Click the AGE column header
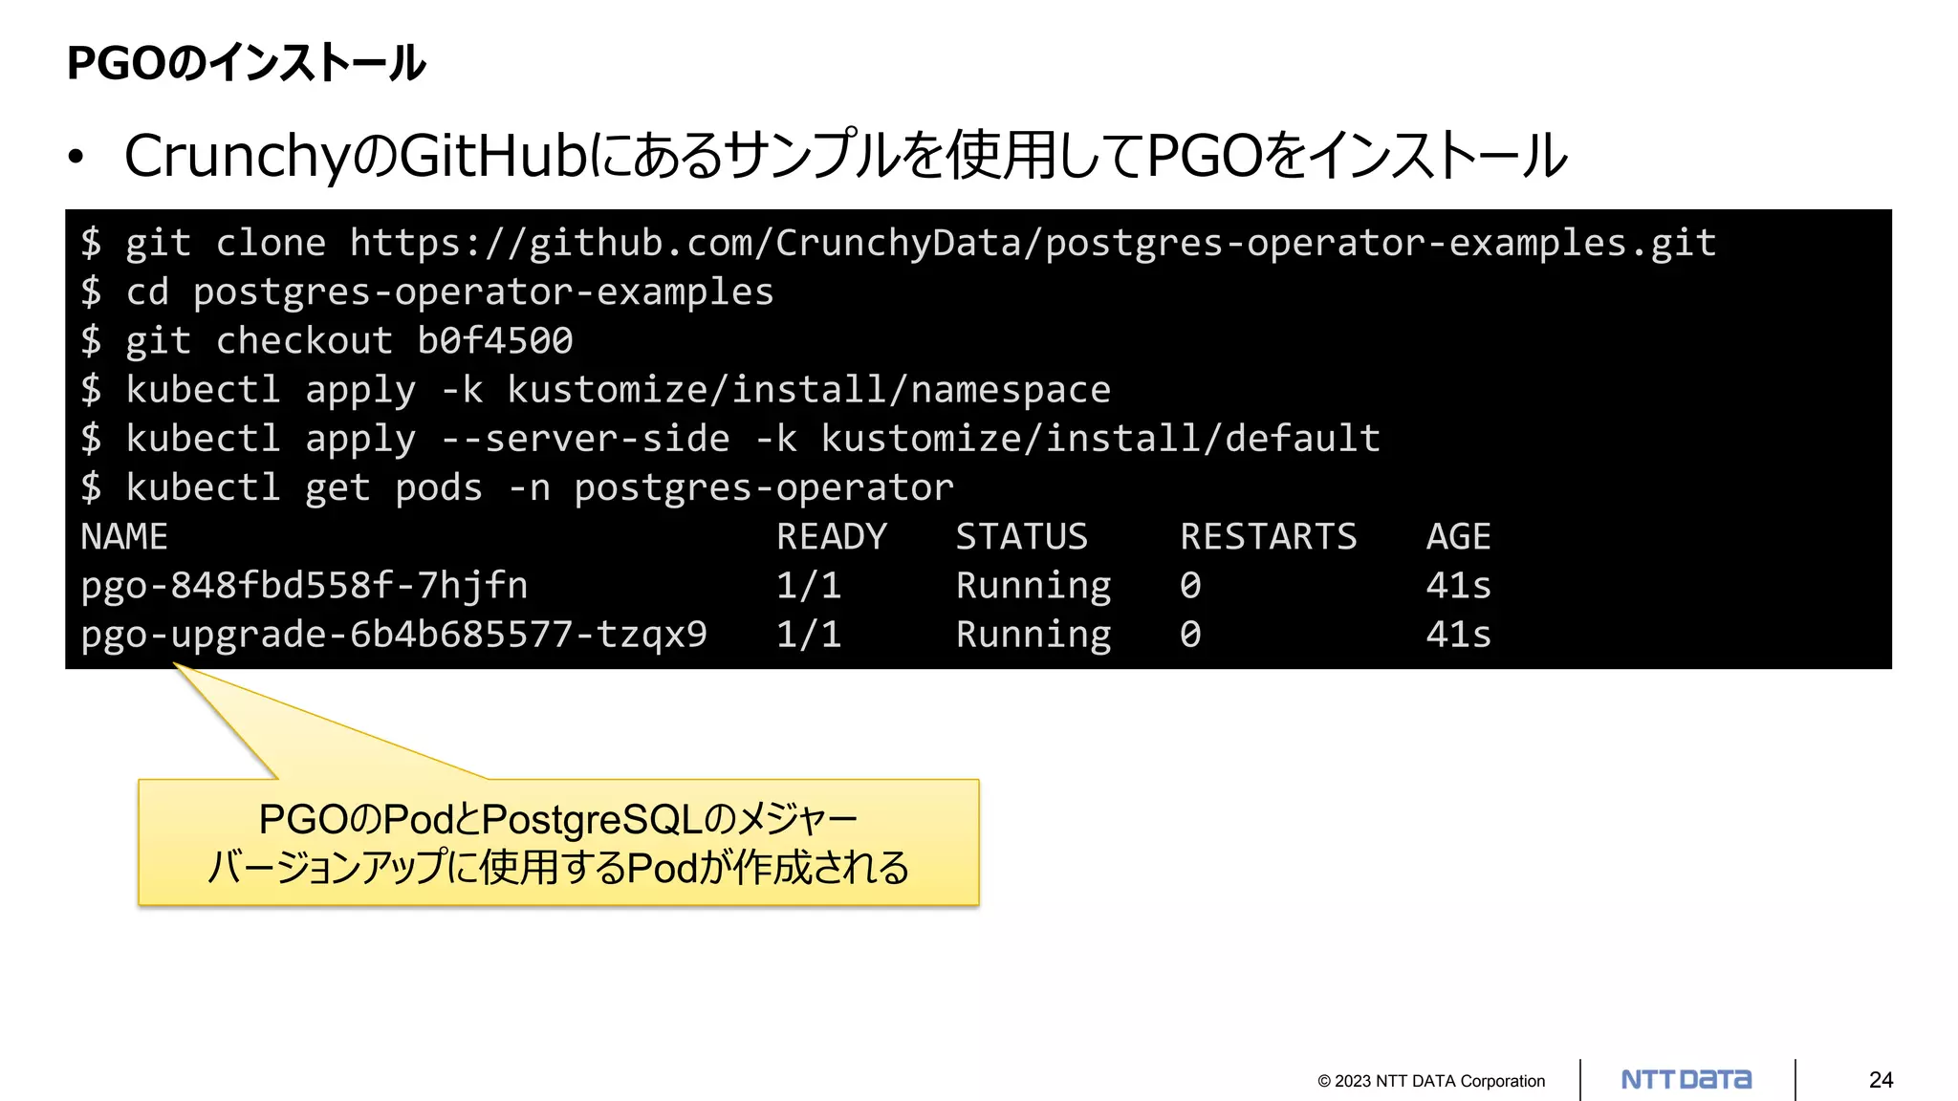 pos(1459,536)
